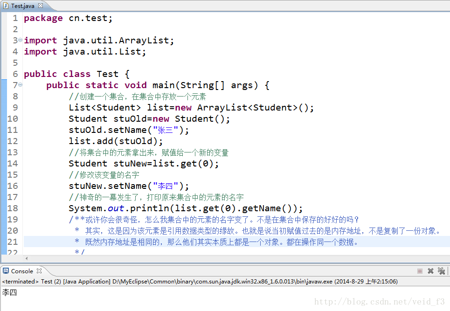Select the Console view tab
This screenshot has height=311, width=450.
point(22,271)
